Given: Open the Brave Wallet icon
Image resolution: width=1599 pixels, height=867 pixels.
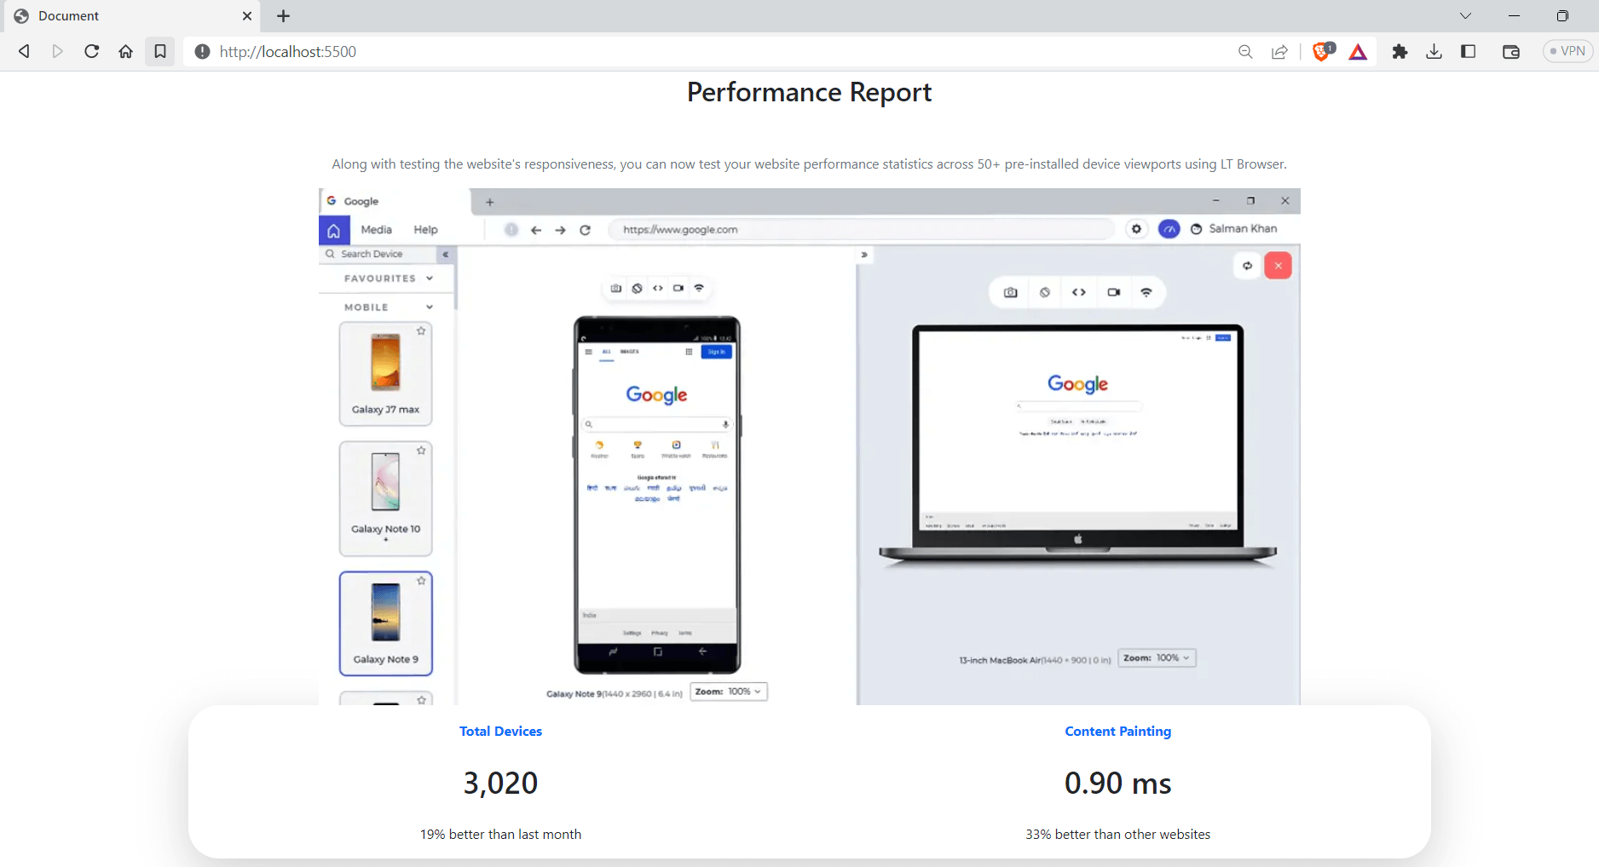Looking at the screenshot, I should click(1510, 51).
